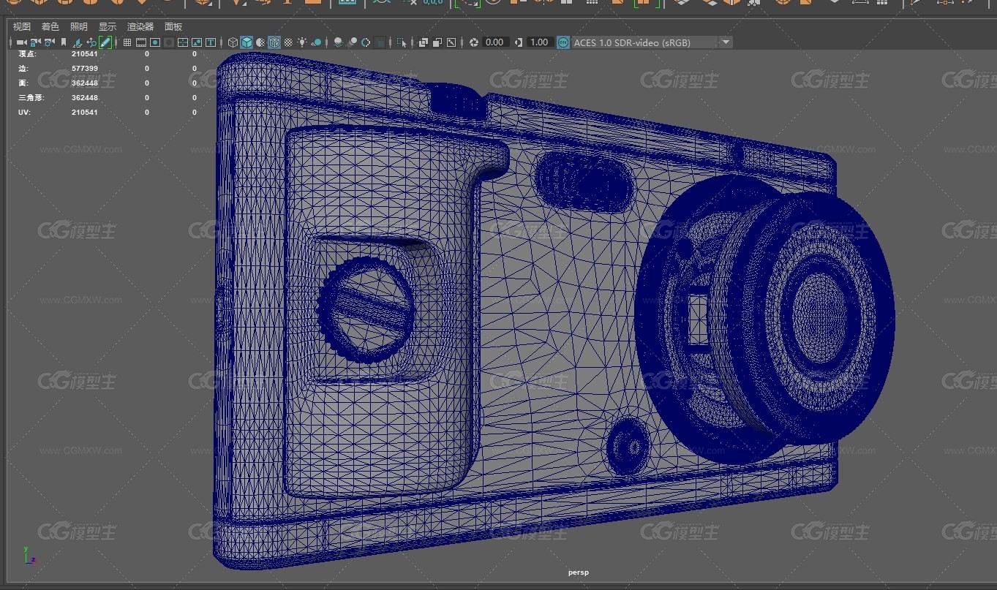Open camera attributes icon
Image resolution: width=997 pixels, height=590 pixels.
[x=49, y=42]
